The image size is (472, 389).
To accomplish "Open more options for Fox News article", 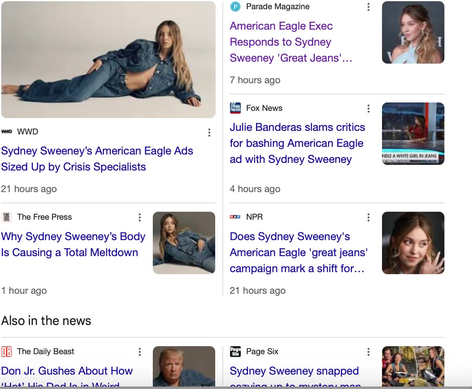I will 368,108.
